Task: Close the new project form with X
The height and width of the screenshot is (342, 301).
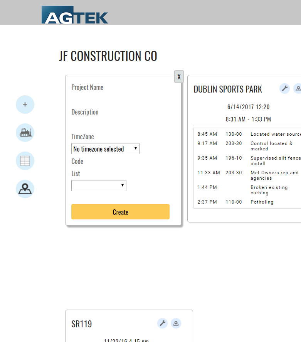Action: click(179, 77)
